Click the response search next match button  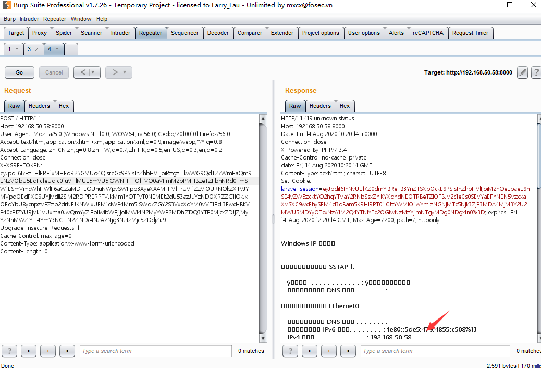tap(348, 351)
